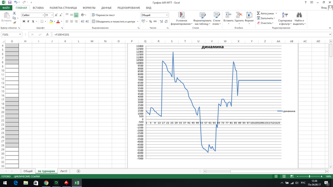Increase font size with the large A icon
Viewport: 333px width, 187px height.
(56, 15)
